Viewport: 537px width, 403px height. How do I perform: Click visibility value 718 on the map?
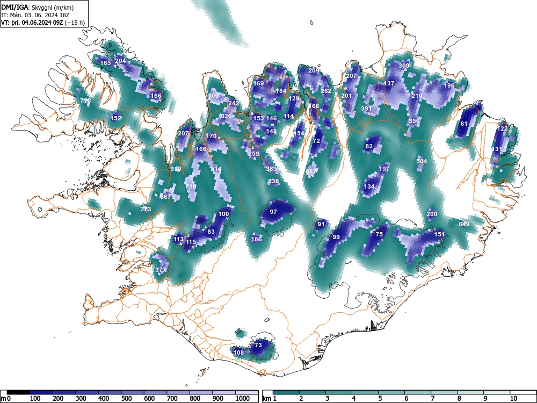click(x=191, y=187)
